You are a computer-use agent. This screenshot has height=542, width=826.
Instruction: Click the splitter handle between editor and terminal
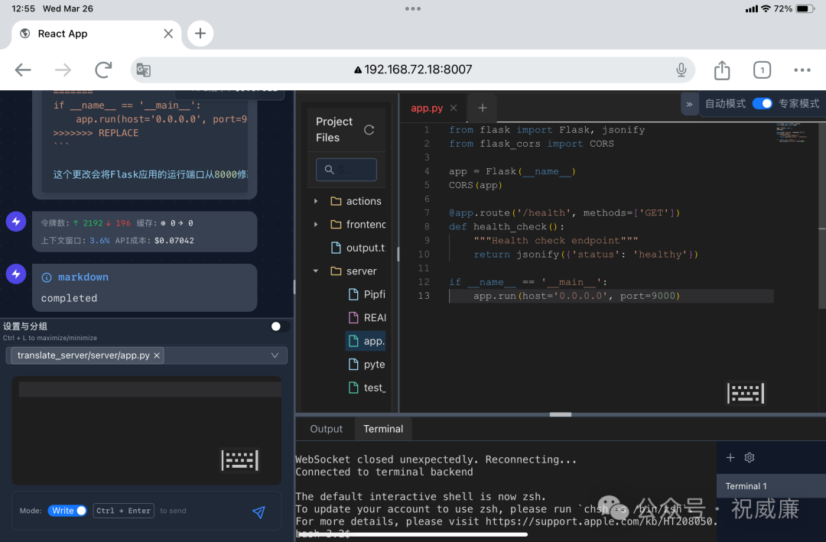(560, 414)
